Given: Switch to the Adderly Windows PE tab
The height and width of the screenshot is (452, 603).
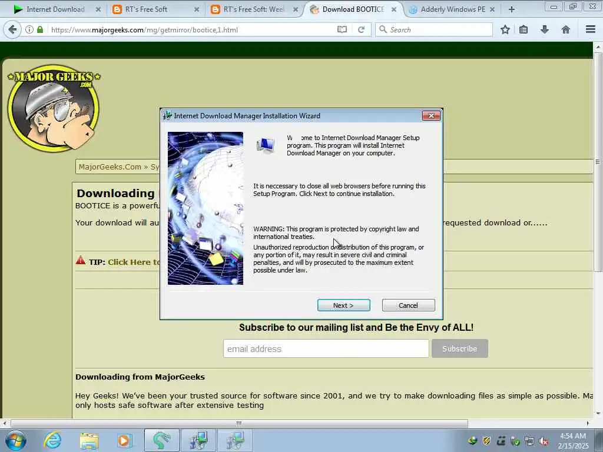Looking at the screenshot, I should coord(453,9).
